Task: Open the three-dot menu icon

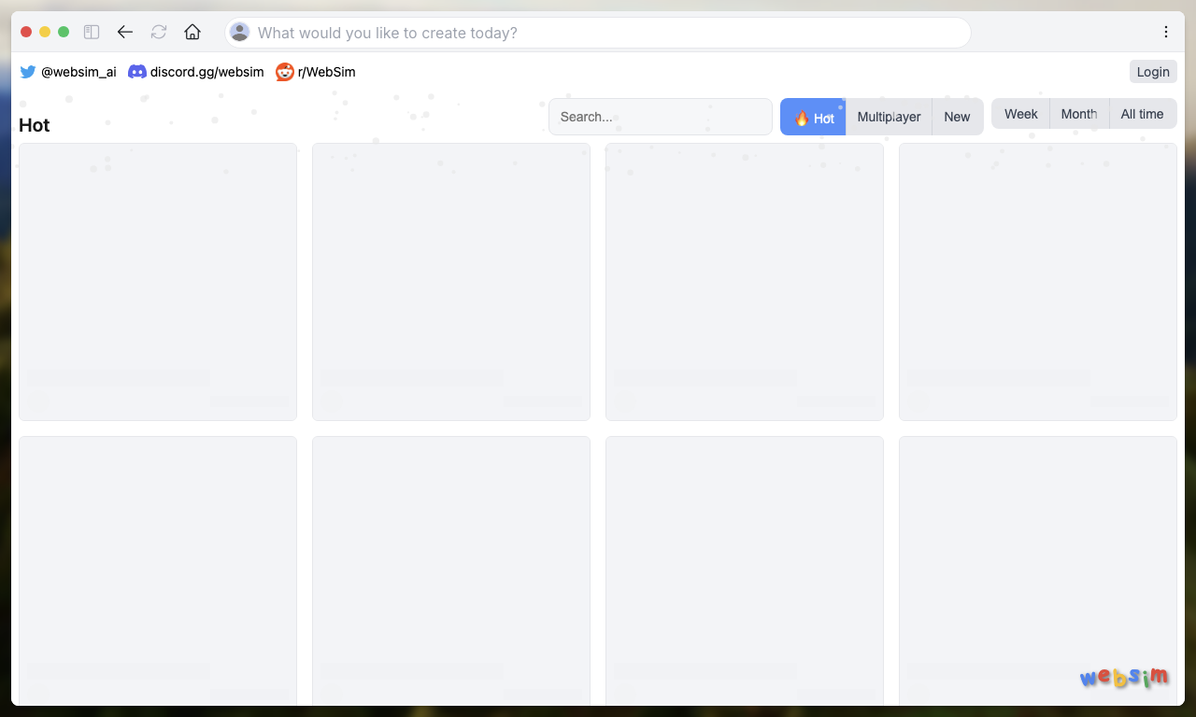Action: (x=1166, y=32)
